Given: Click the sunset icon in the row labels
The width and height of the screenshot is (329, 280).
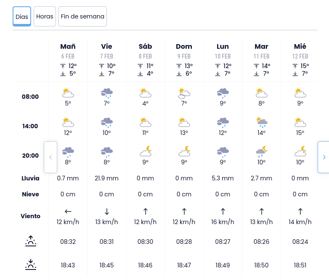Looking at the screenshot, I should click(31, 265).
